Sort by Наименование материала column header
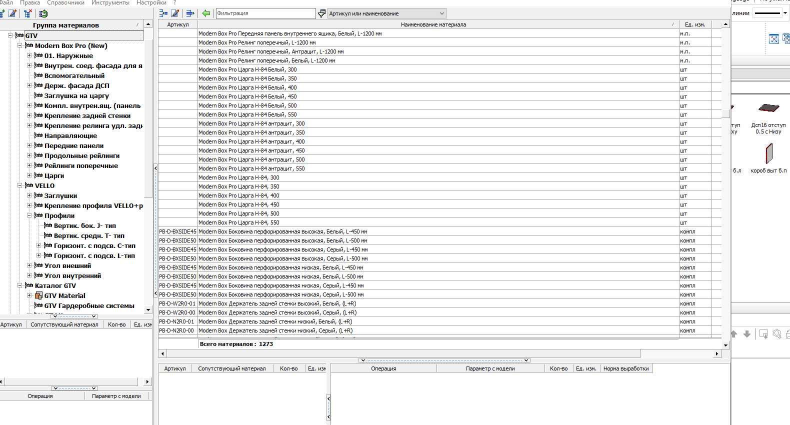790x425 pixels. [433, 24]
